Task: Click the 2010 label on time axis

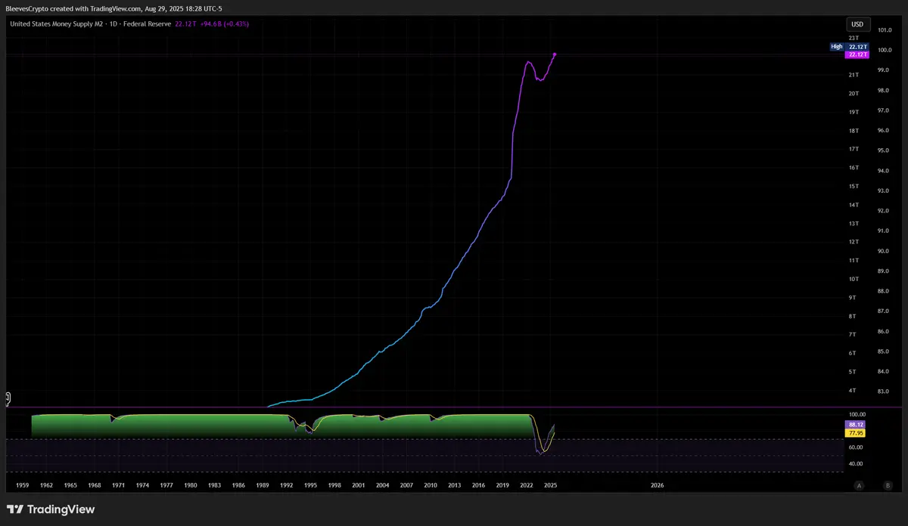Action: point(431,485)
